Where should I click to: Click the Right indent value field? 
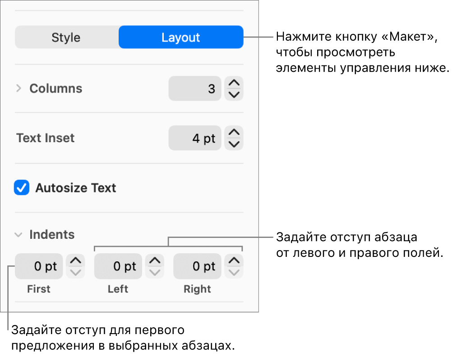(x=197, y=266)
